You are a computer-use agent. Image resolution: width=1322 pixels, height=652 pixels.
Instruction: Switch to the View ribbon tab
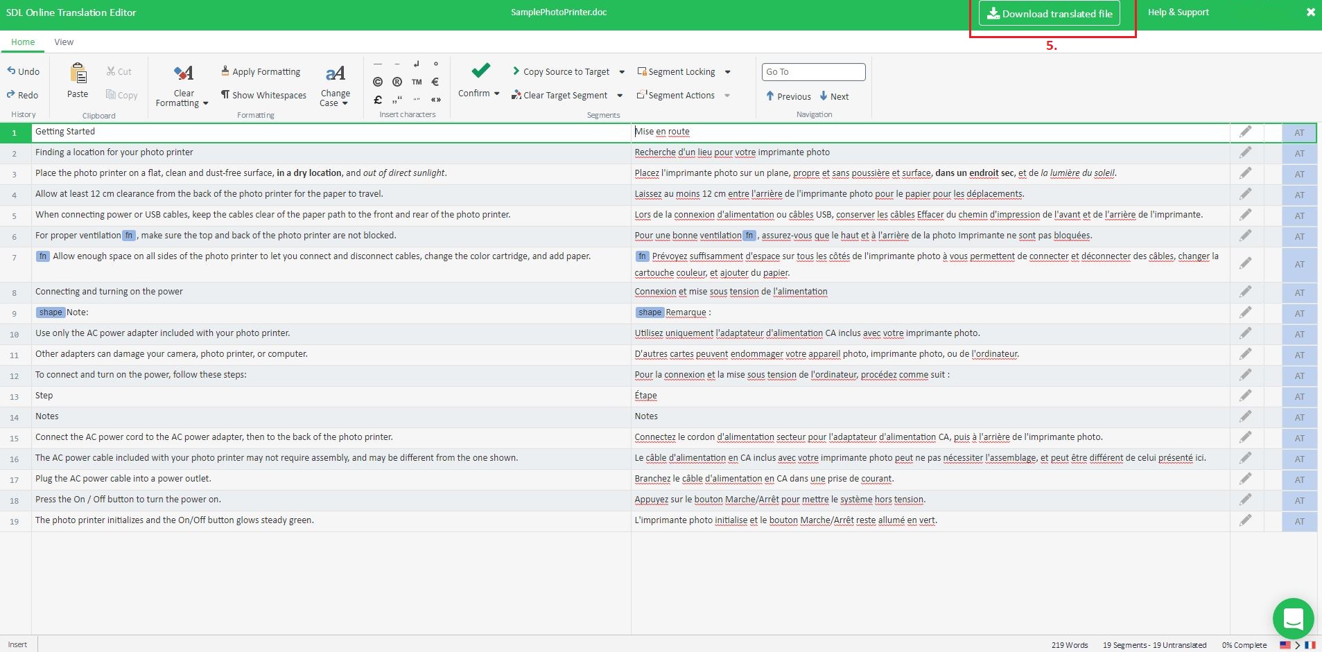64,42
